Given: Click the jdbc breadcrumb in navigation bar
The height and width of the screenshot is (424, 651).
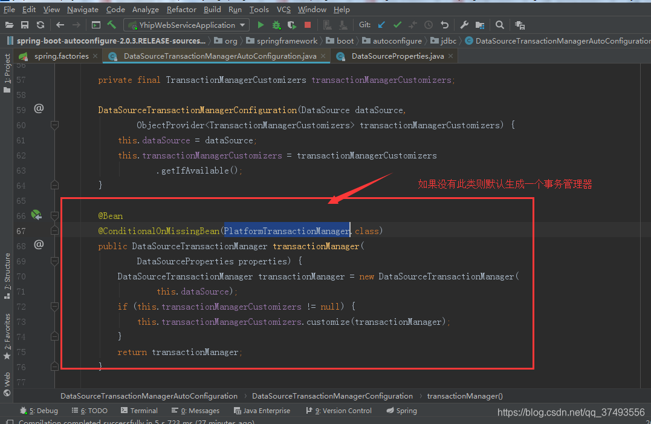Looking at the screenshot, I should coord(444,41).
